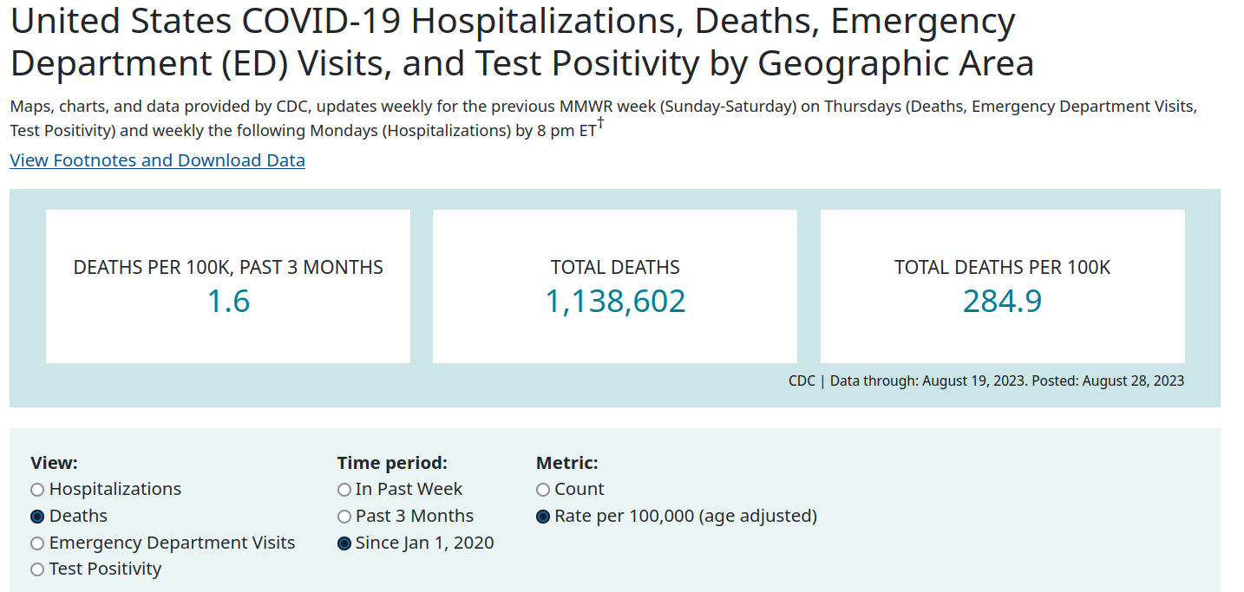1244x592 pixels.
Task: Set time period to In Past Week
Action: point(344,490)
